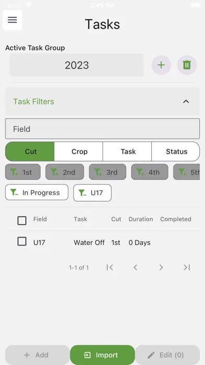Add the 1st cut filter chip
This screenshot has height=365, width=205.
click(x=23, y=172)
